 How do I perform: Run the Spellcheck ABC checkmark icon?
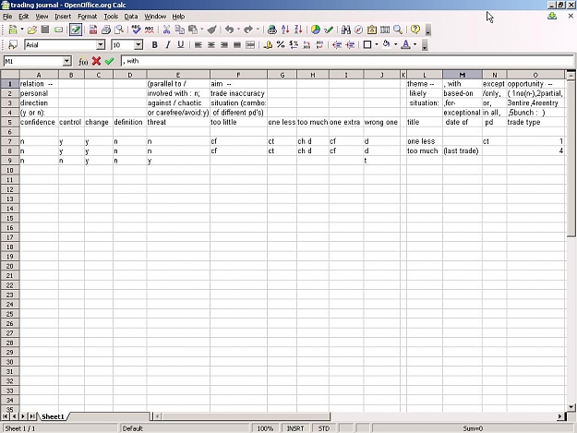136,30
